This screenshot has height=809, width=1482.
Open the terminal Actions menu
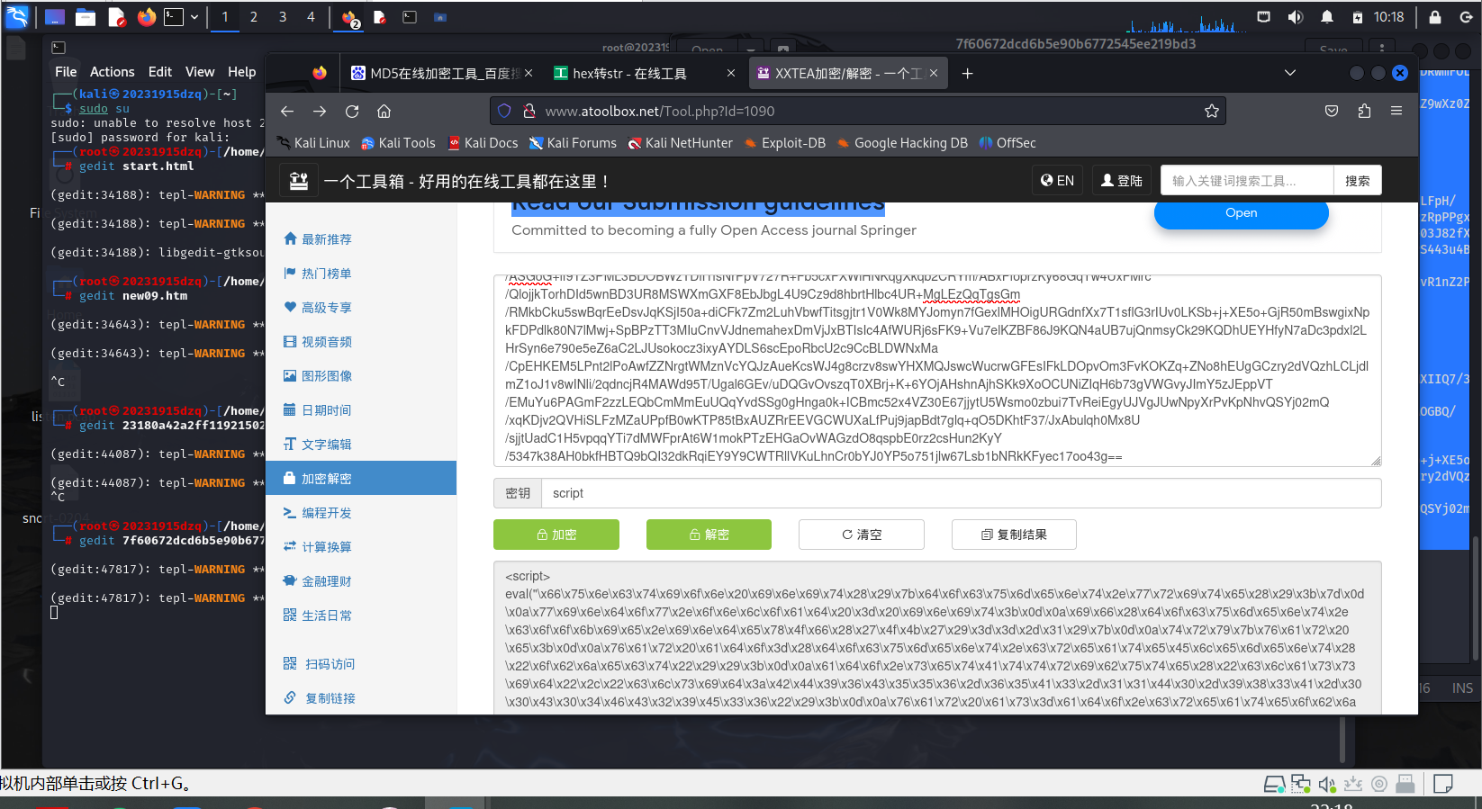112,72
